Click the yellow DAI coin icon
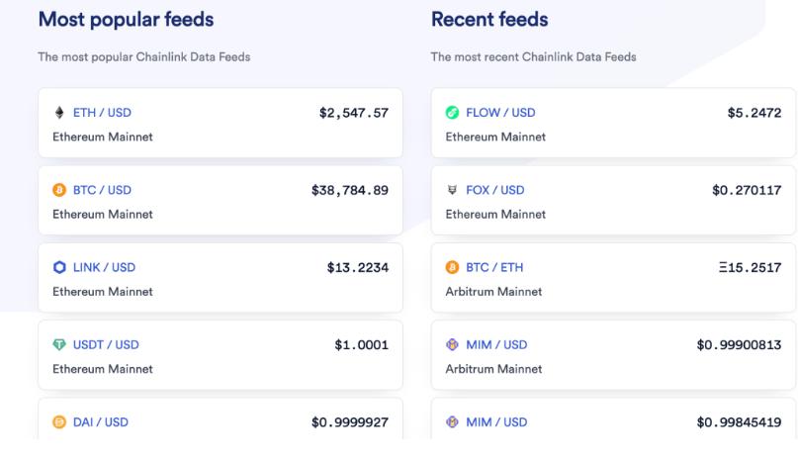798x463 pixels. (58, 422)
